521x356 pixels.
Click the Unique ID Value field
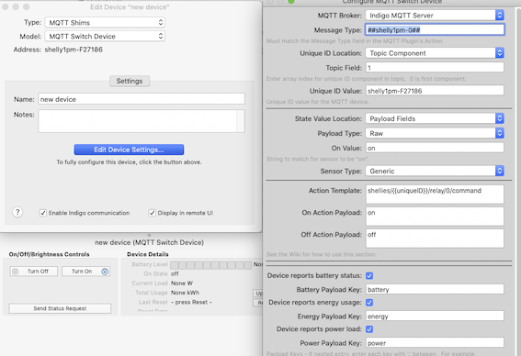[x=435, y=91]
